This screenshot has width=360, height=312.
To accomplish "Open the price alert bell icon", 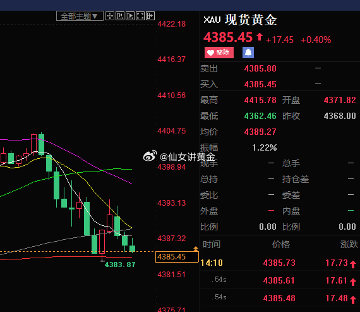I will point(248,53).
